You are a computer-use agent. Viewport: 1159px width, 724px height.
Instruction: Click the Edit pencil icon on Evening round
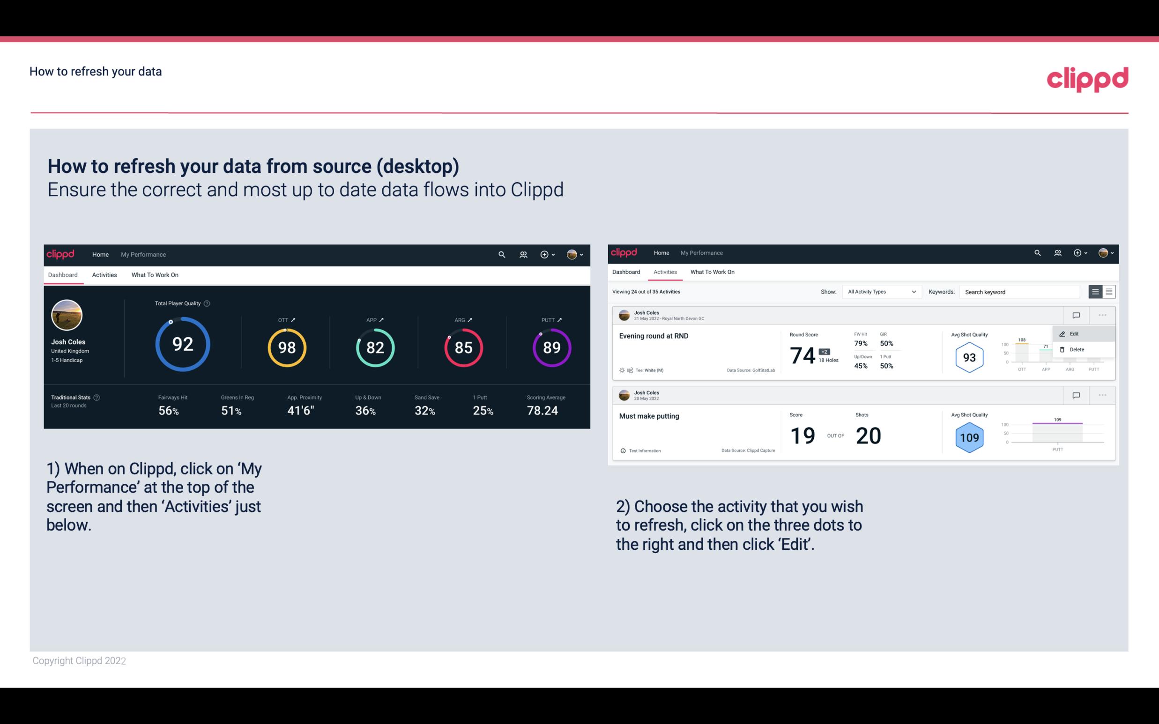tap(1062, 333)
